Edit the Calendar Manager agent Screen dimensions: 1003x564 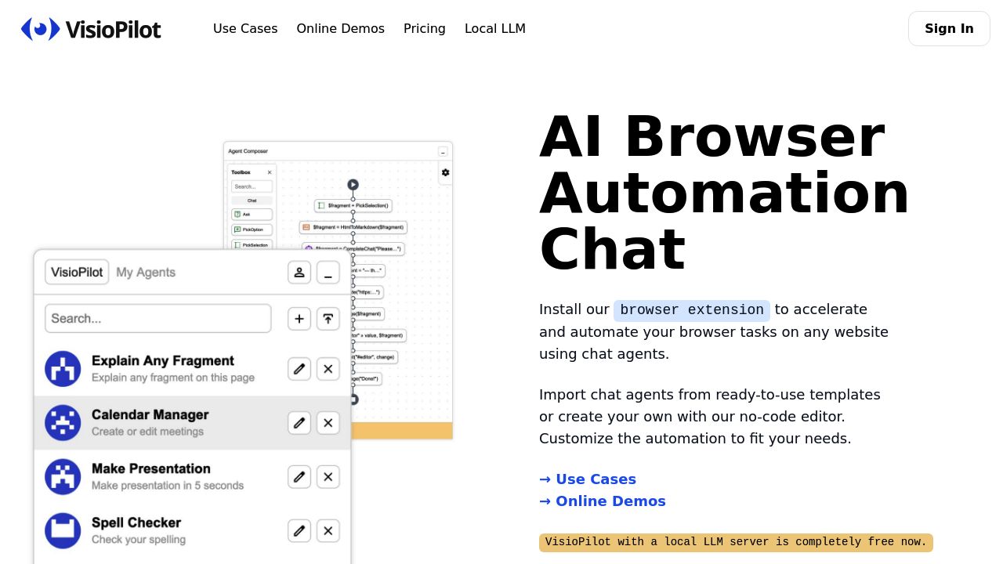[299, 423]
